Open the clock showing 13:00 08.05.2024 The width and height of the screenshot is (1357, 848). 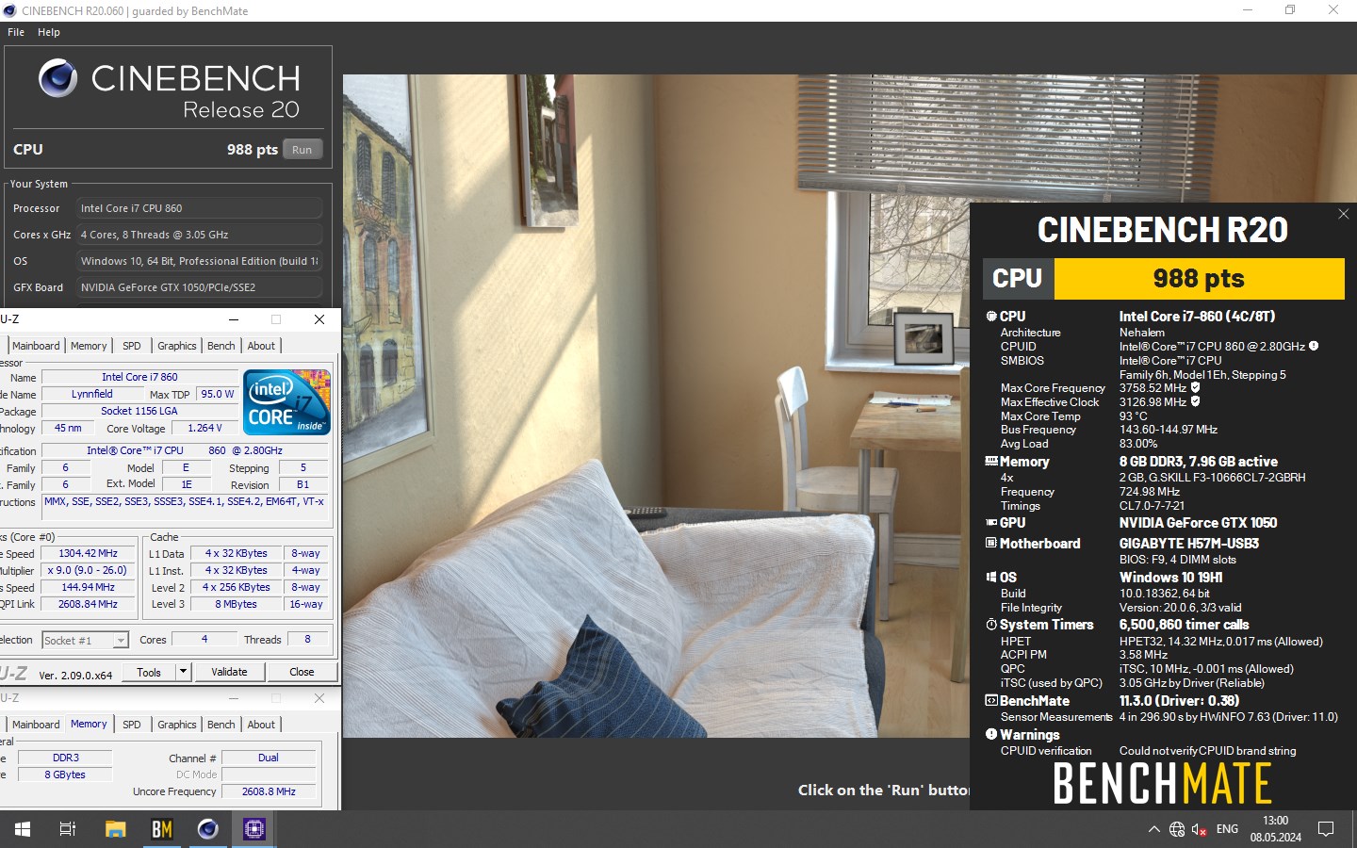click(x=1275, y=829)
